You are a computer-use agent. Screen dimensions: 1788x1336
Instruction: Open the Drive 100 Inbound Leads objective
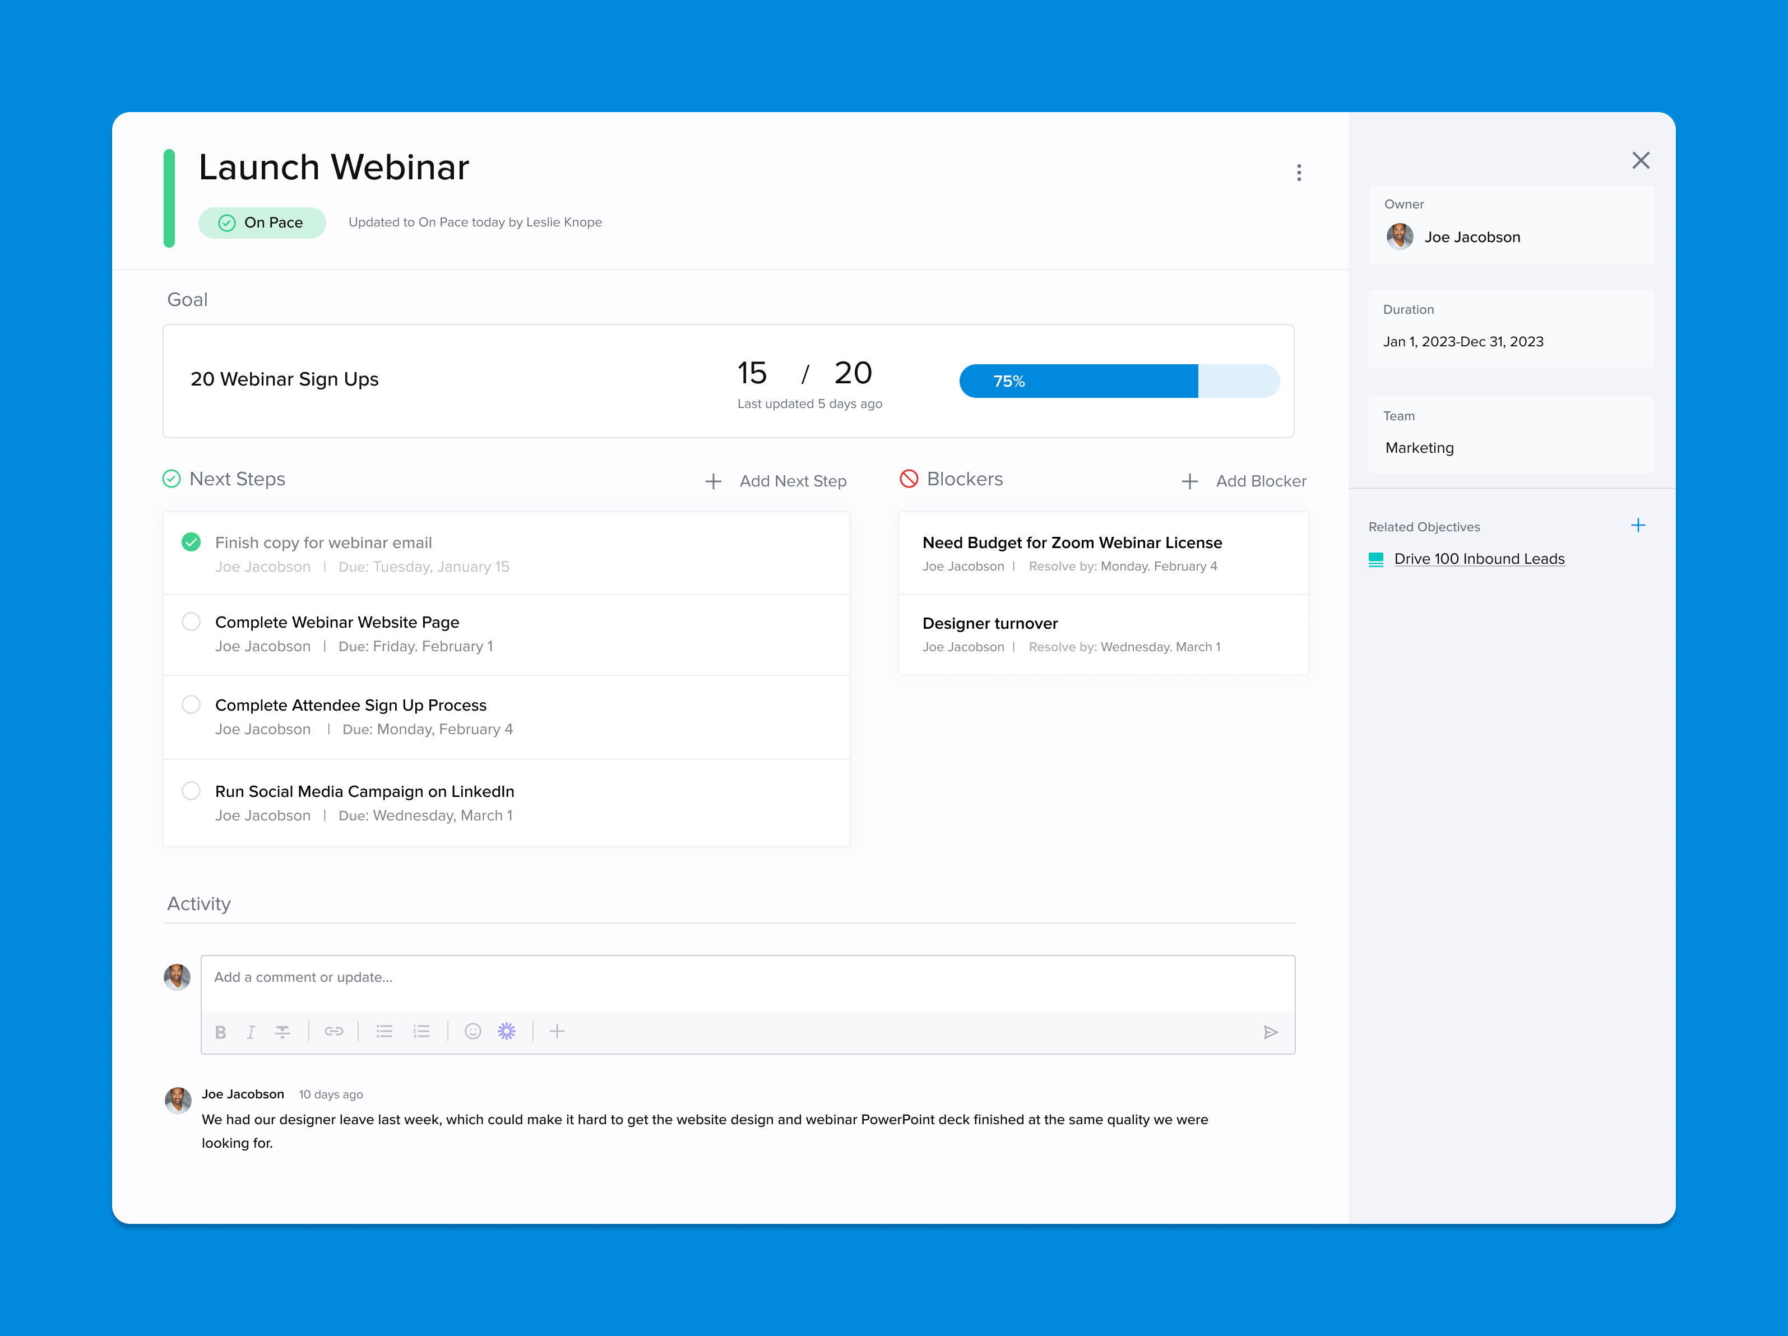pos(1479,559)
